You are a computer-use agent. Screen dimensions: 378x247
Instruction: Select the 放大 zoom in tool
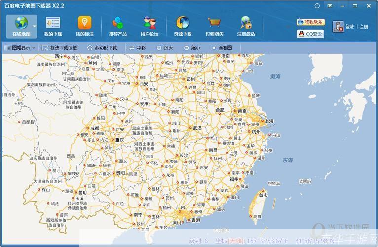click(165, 48)
